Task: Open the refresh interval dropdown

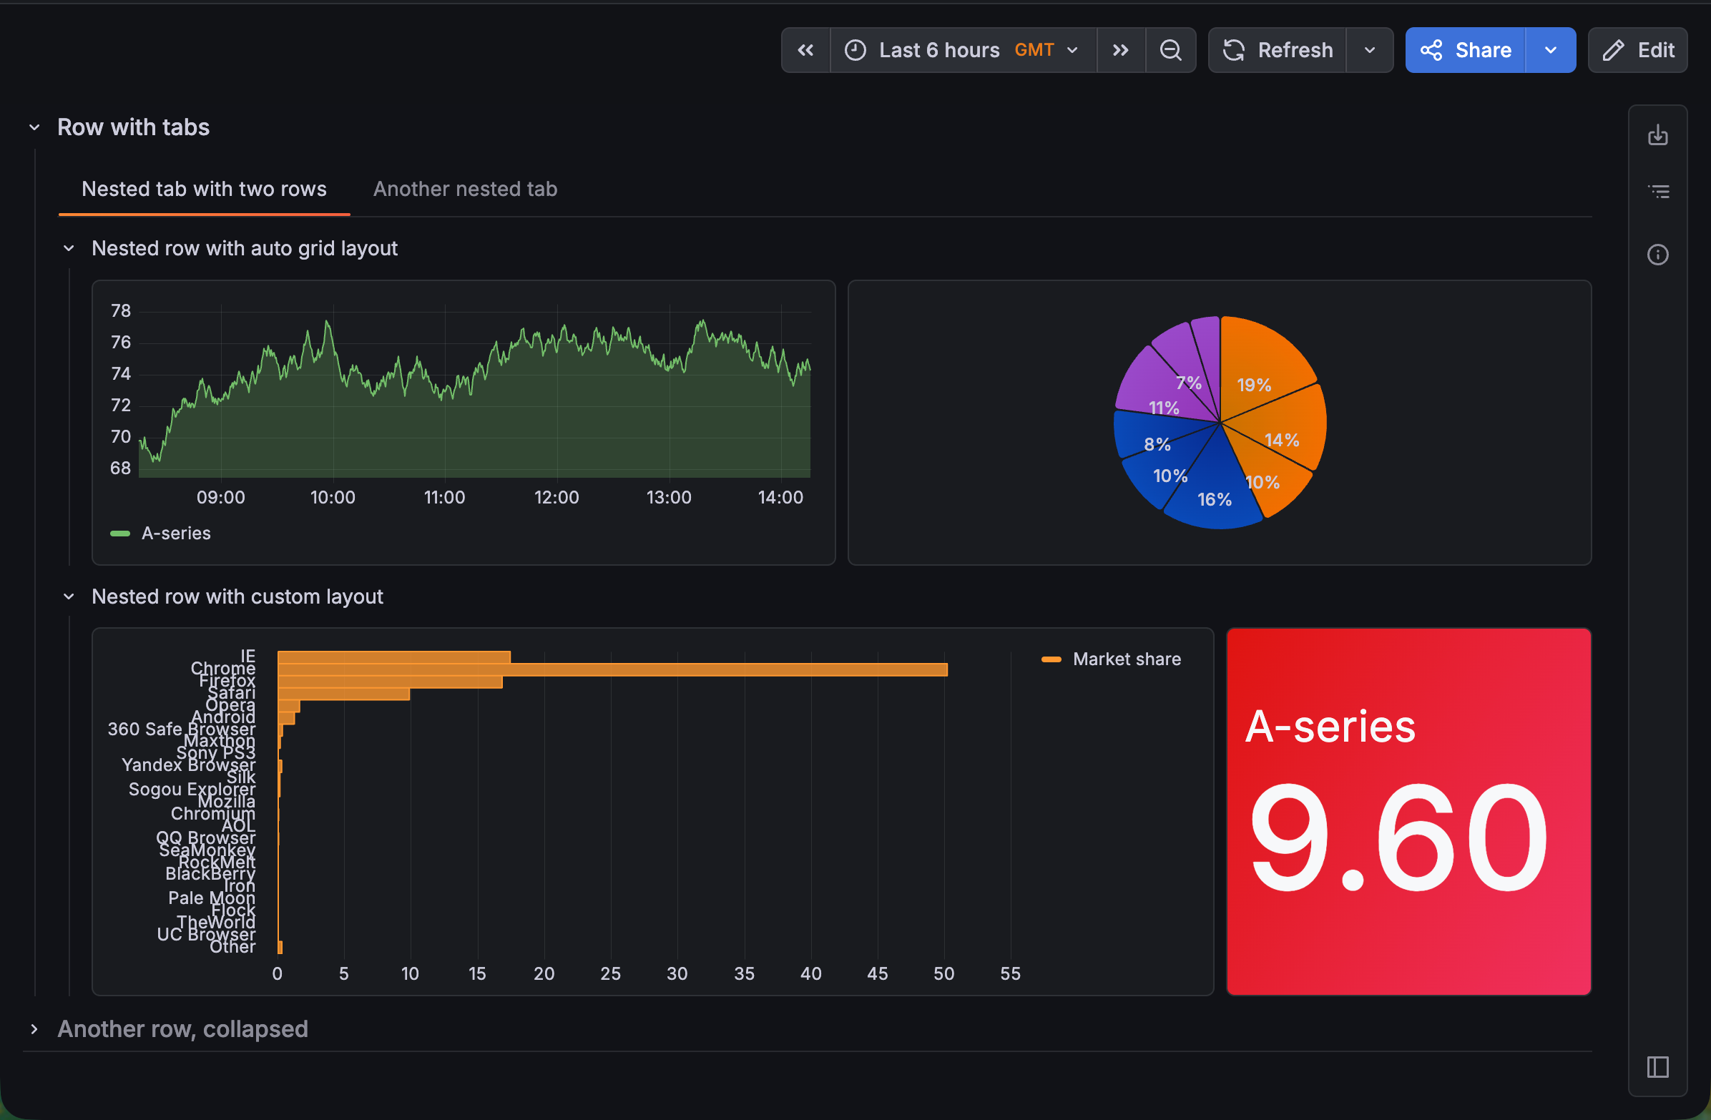Action: (1369, 50)
